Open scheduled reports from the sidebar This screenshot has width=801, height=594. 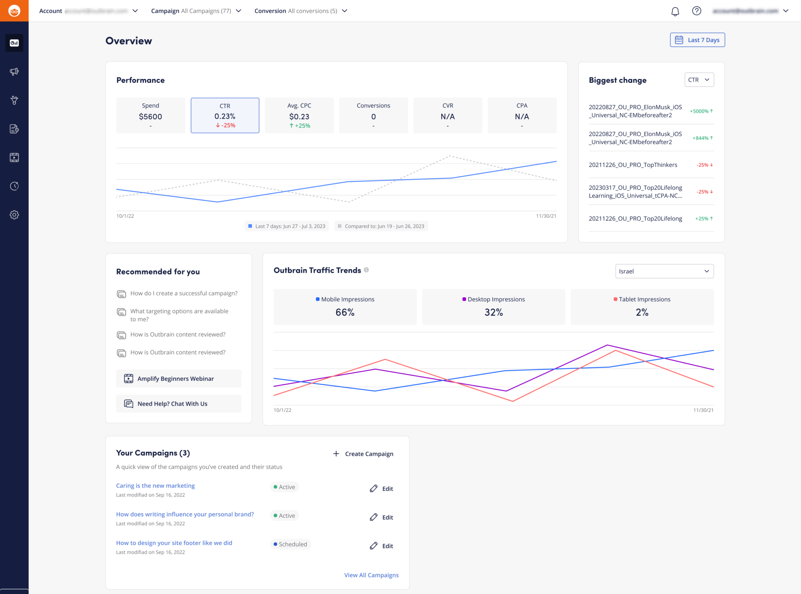pos(14,129)
